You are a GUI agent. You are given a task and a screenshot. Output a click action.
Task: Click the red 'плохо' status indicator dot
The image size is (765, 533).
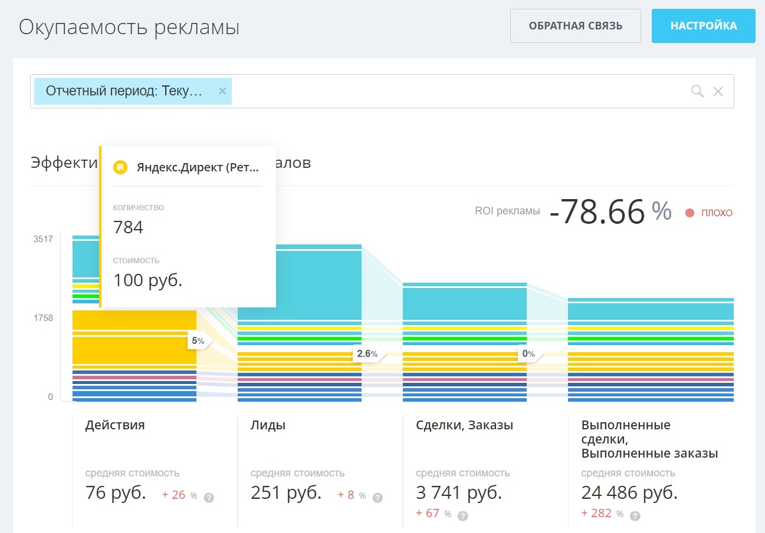point(690,213)
